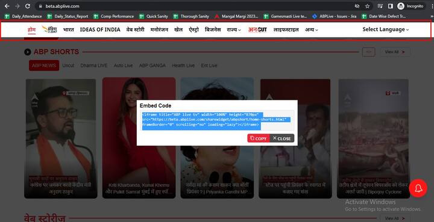This screenshot has height=222, width=434.
Task: Expand the राज्य menu dropdown
Action: point(234,29)
